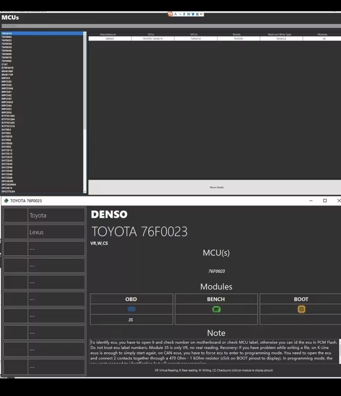Select MH8106F in the MCU list
The height and width of the screenshot is (396, 341).
click(7, 71)
